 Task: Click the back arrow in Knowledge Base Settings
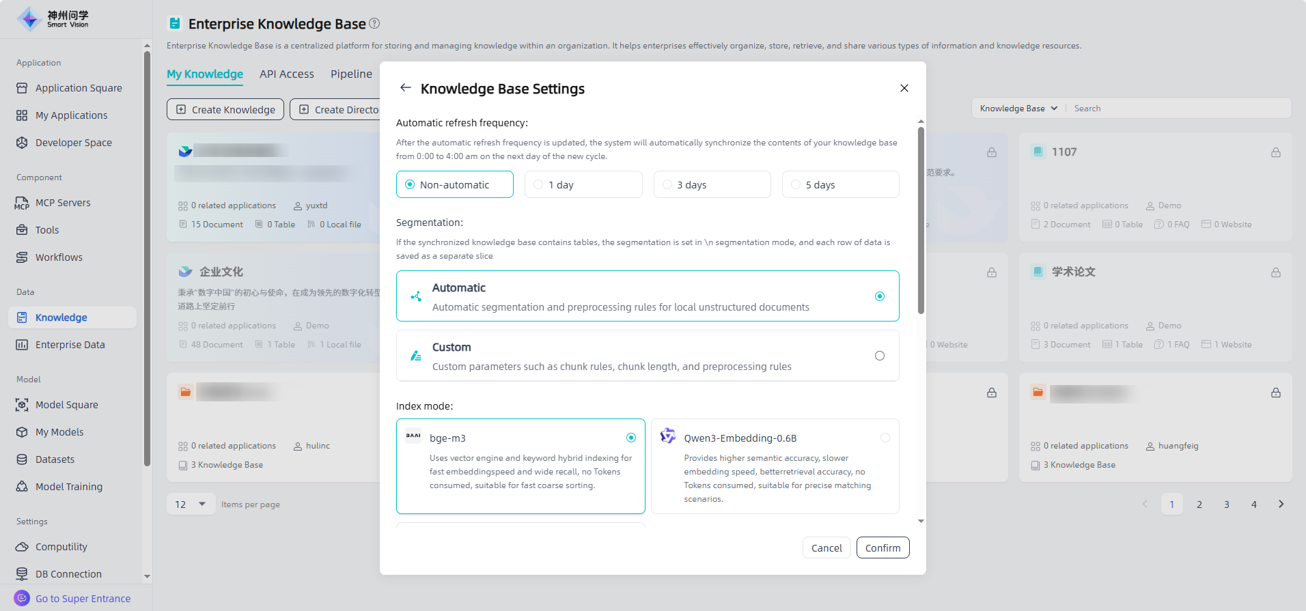(x=405, y=88)
